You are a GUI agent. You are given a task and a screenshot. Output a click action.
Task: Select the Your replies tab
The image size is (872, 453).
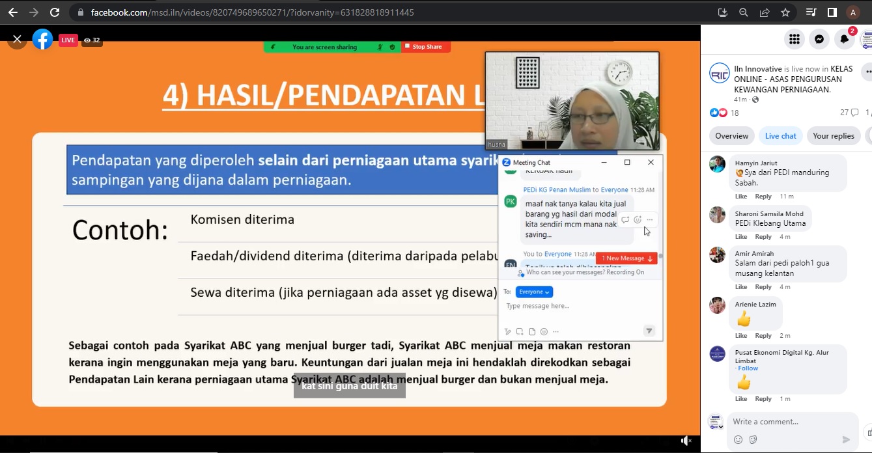tap(833, 136)
